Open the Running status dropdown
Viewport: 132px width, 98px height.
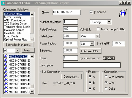(109, 22)
